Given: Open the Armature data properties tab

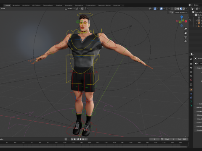Looking at the screenshot, I should tap(191, 102).
